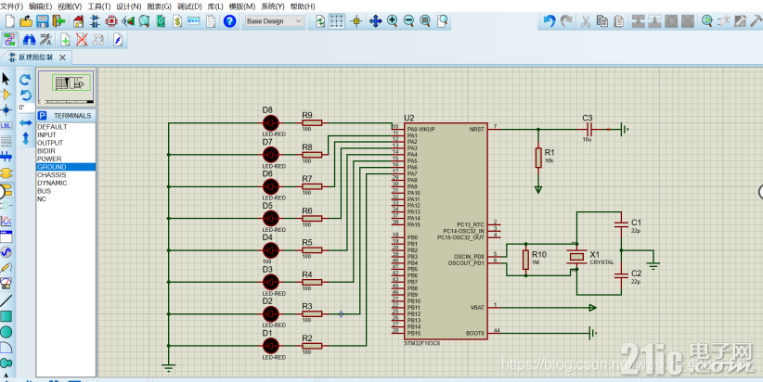
Task: Open 设计(N) menu
Action: click(x=129, y=6)
